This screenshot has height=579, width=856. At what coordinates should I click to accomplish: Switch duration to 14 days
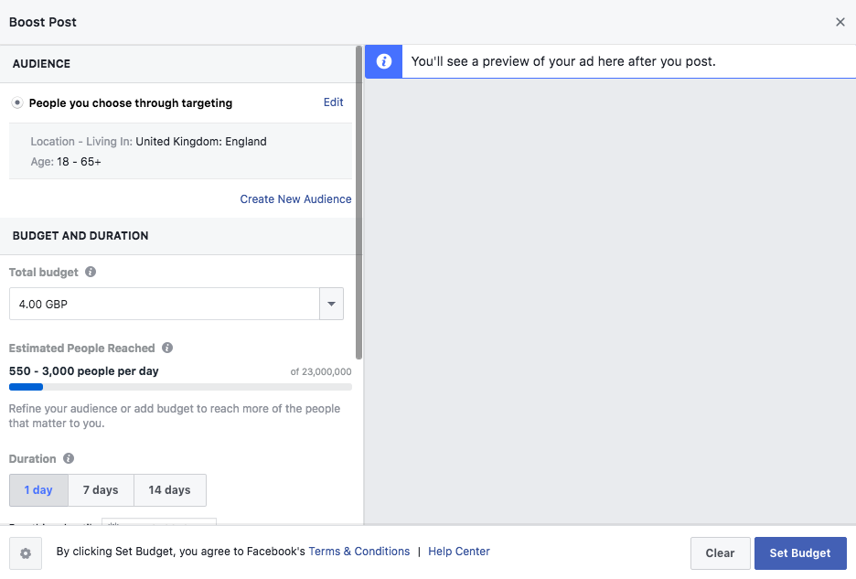click(169, 490)
